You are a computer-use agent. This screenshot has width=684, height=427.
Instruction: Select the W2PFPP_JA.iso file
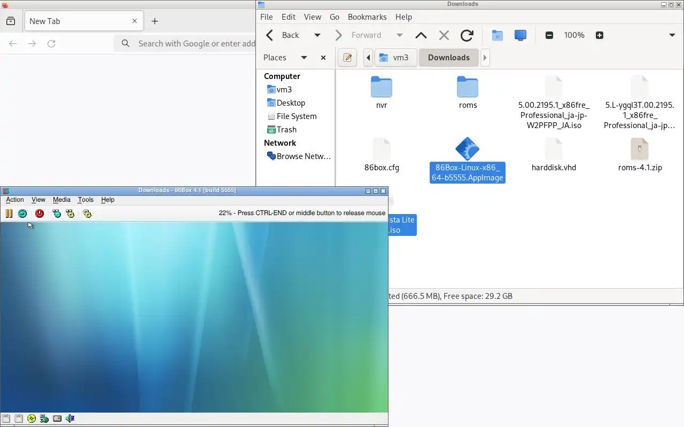click(x=554, y=102)
